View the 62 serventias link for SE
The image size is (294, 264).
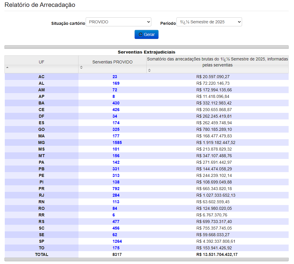[x=115, y=235]
